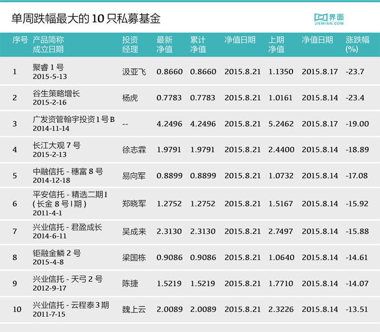Viewport: 380px width, 332px height.
Task: Click the decline value -14.07
Action: tap(357, 283)
